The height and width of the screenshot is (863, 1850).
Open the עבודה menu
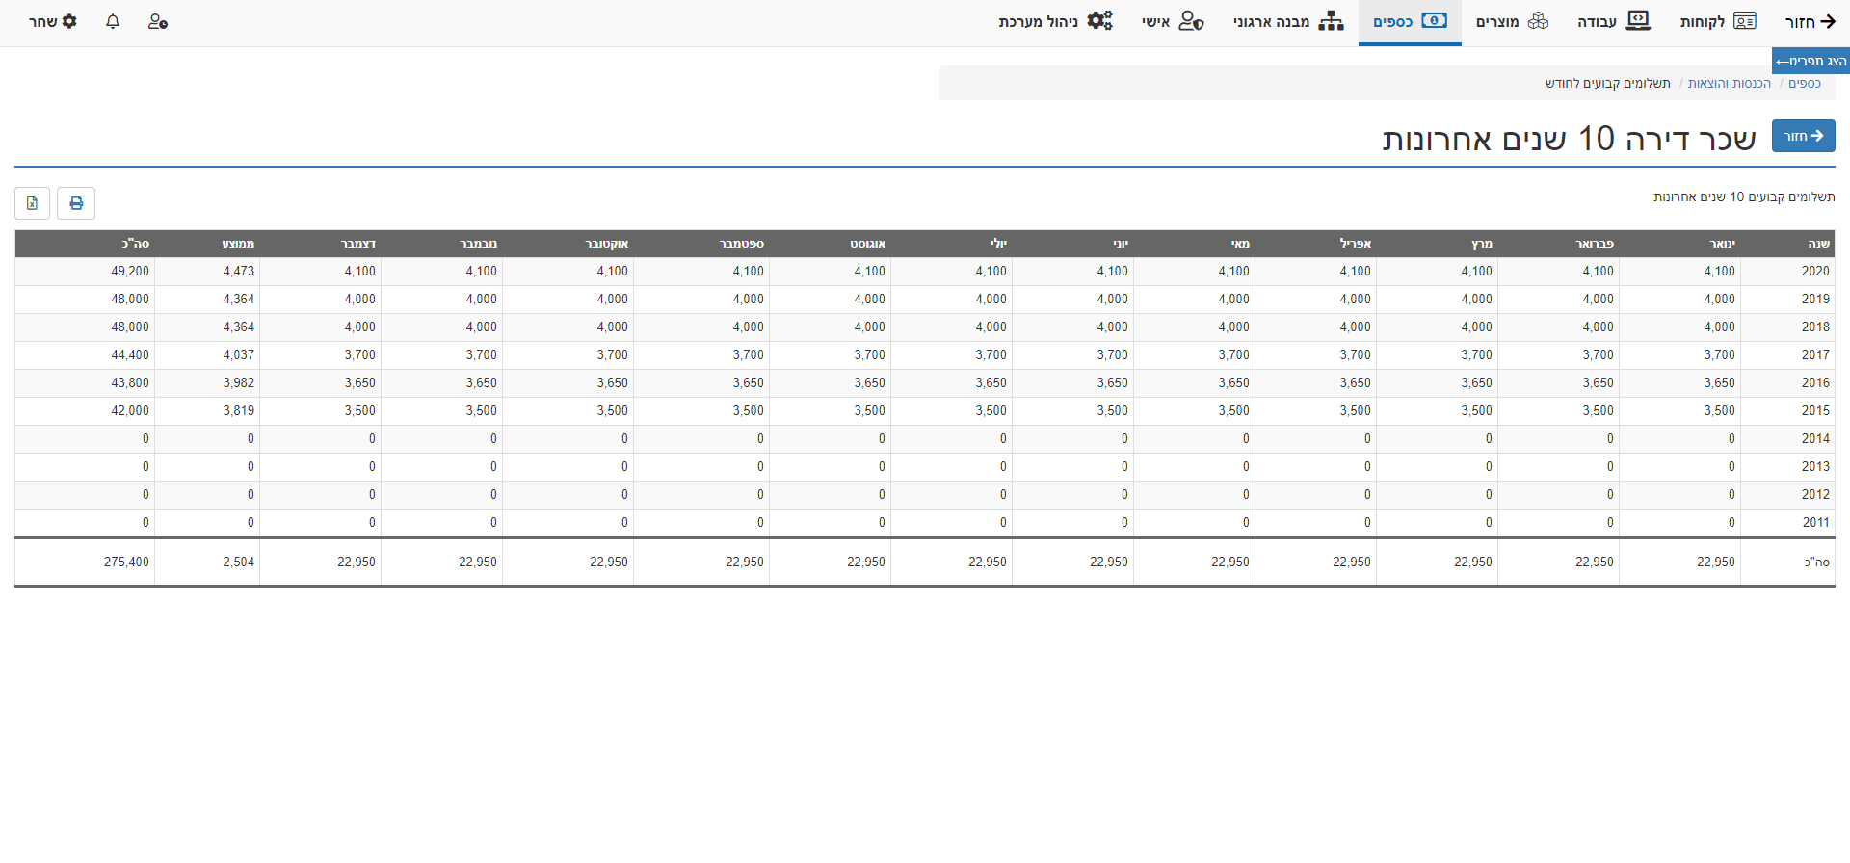[1614, 21]
